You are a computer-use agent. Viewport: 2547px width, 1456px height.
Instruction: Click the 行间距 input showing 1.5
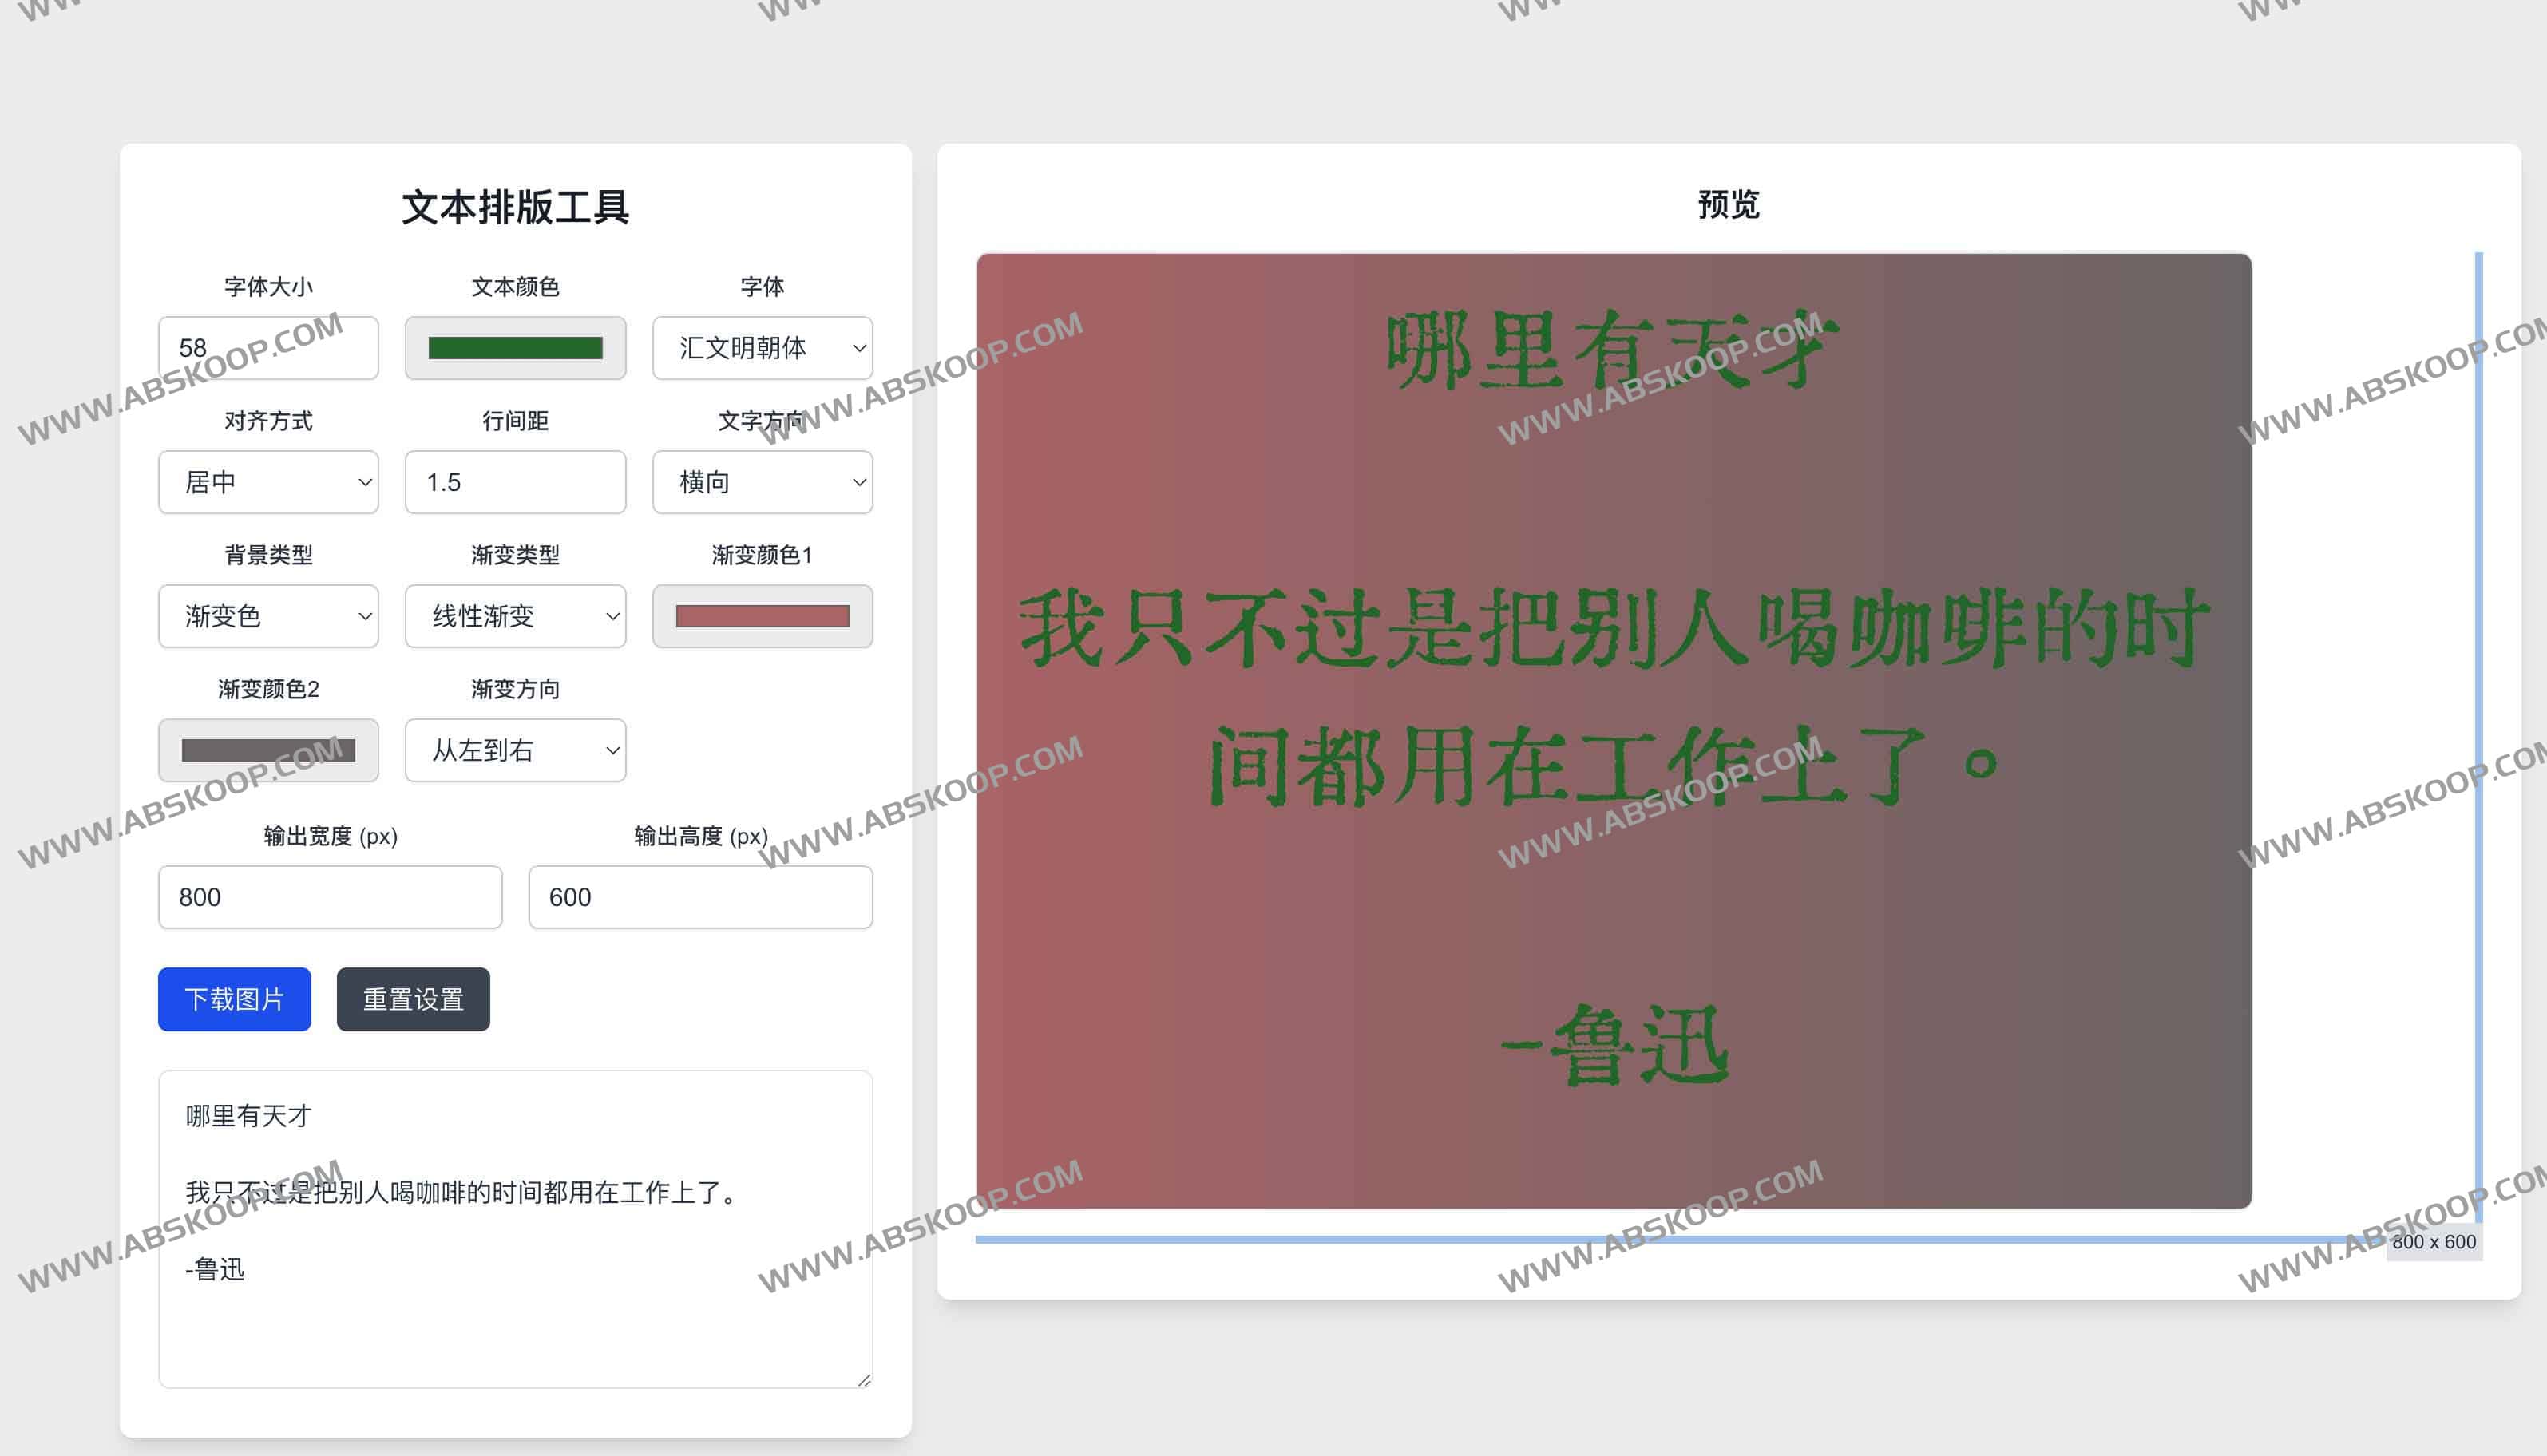point(514,482)
